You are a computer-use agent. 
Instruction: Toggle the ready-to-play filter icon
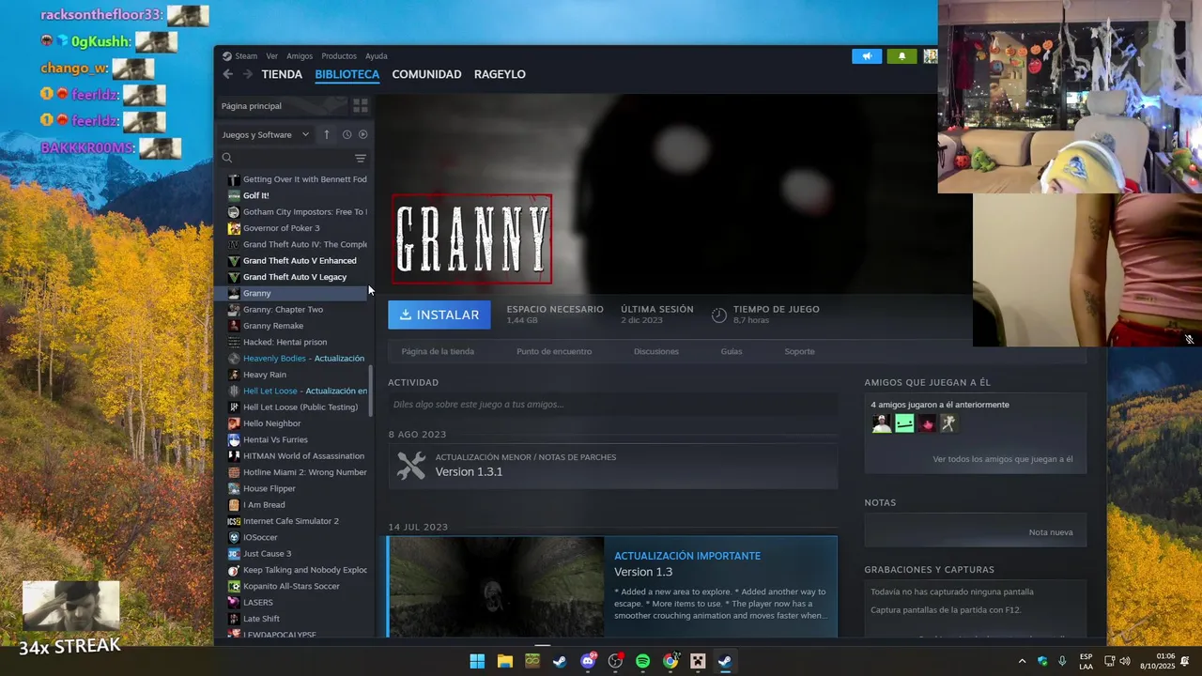362,134
